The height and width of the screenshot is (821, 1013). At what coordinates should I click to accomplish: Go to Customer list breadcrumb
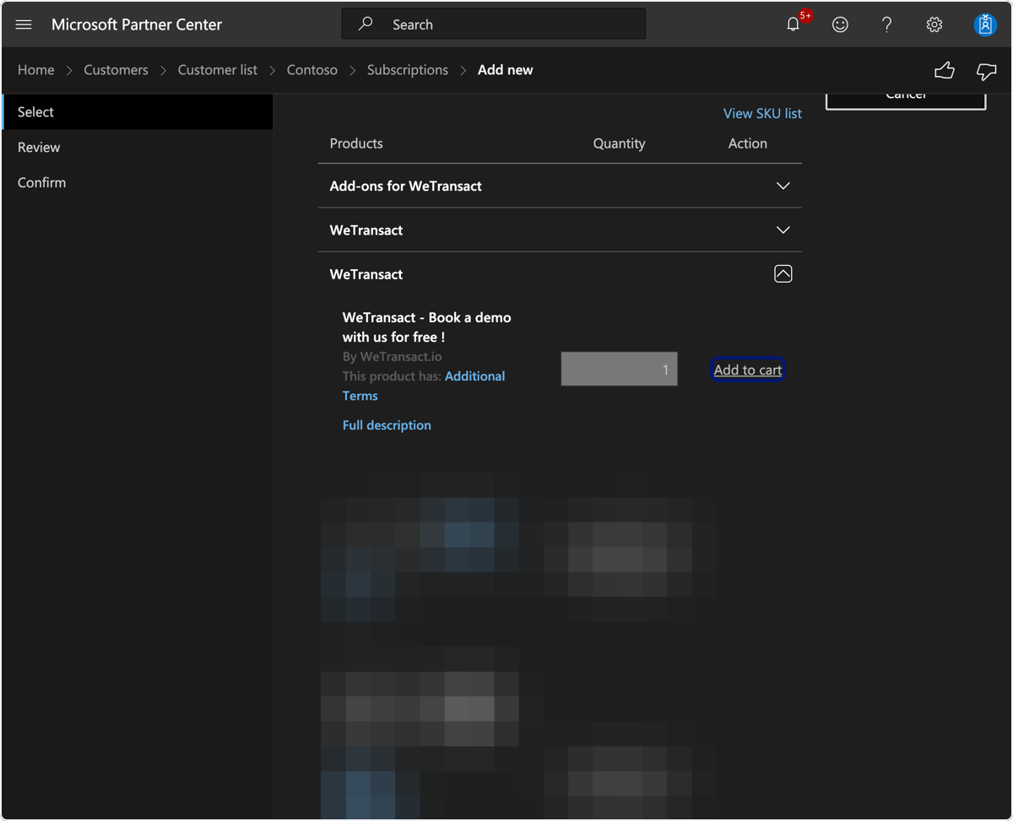[x=218, y=70]
